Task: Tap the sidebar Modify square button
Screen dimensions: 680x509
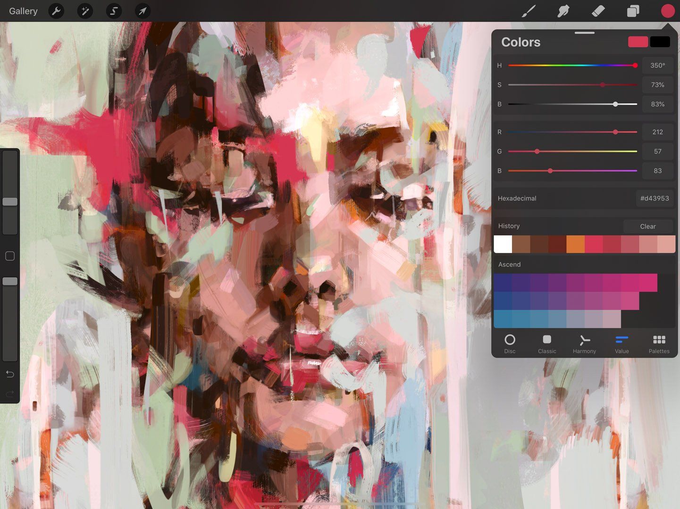Action: (9, 256)
